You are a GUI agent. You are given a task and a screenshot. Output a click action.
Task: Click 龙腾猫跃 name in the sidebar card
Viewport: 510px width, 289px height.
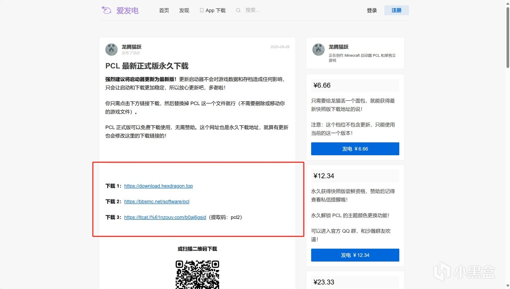[x=339, y=47]
